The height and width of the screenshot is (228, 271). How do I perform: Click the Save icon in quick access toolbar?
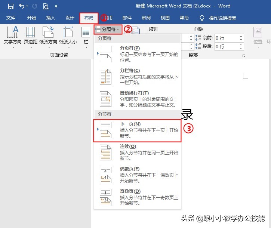pos(10,6)
